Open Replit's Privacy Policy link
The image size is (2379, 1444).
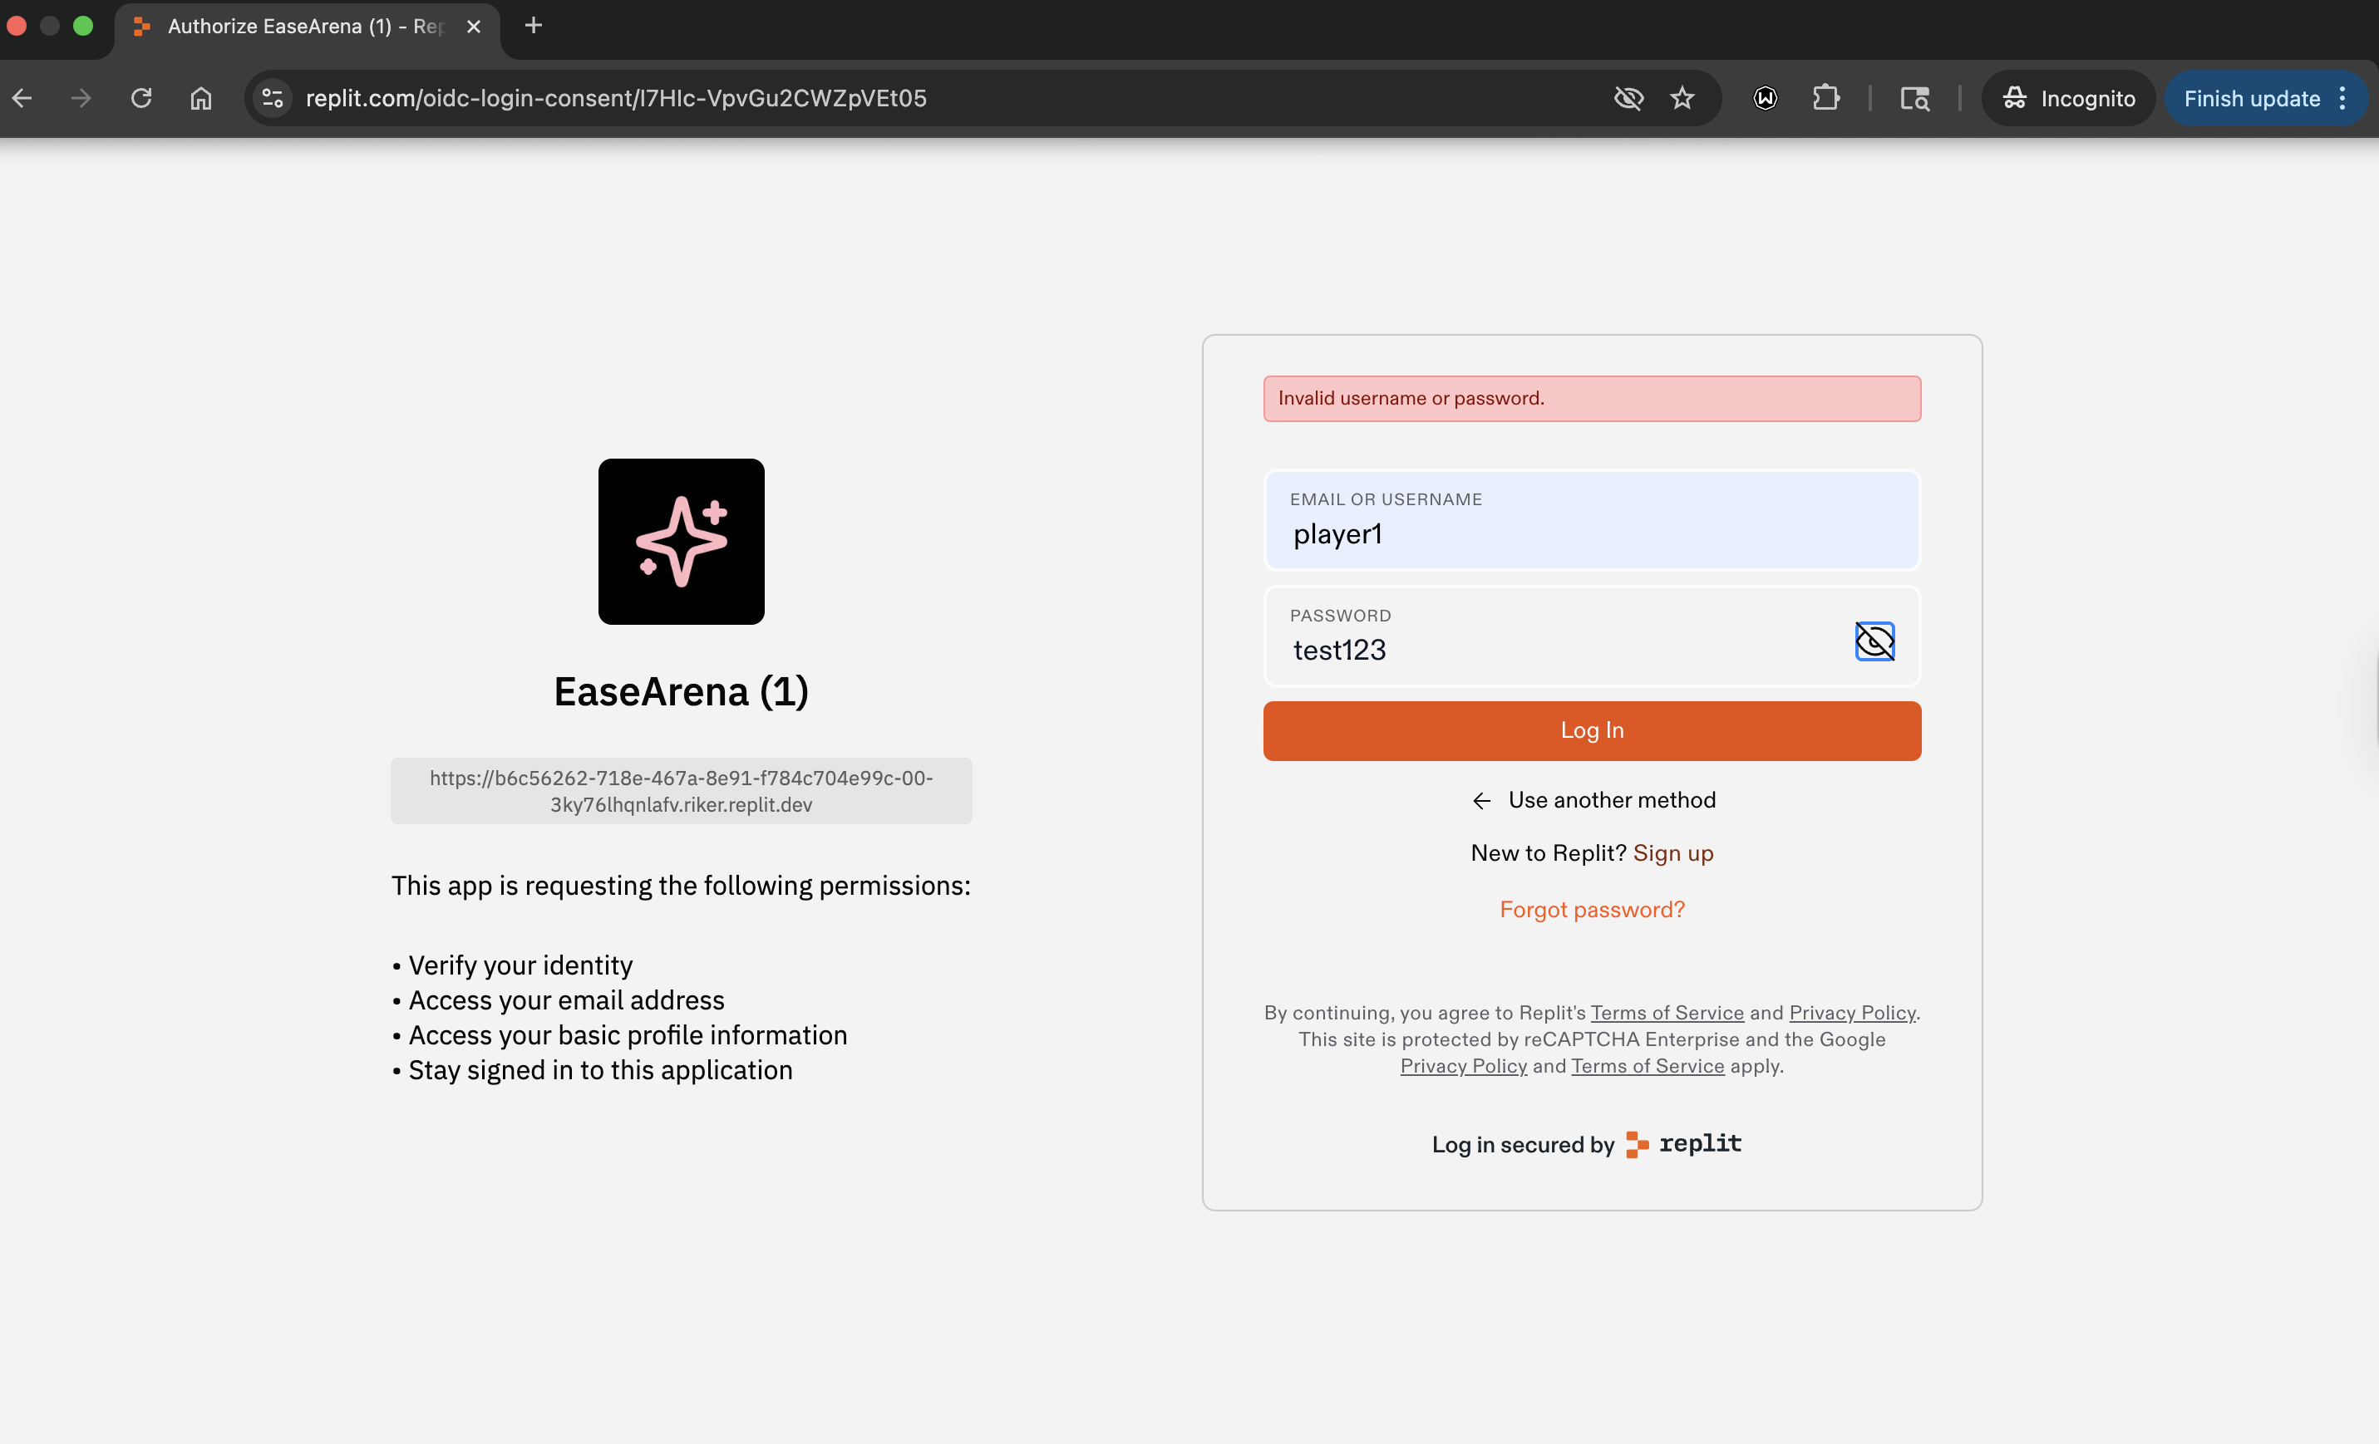(1851, 1013)
